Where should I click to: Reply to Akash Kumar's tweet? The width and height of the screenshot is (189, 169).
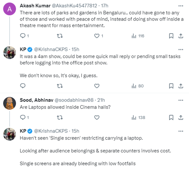click(x=23, y=36)
